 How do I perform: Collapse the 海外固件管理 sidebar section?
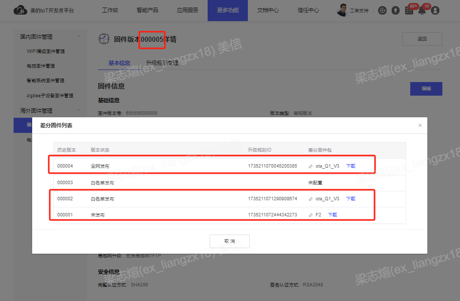(x=78, y=110)
